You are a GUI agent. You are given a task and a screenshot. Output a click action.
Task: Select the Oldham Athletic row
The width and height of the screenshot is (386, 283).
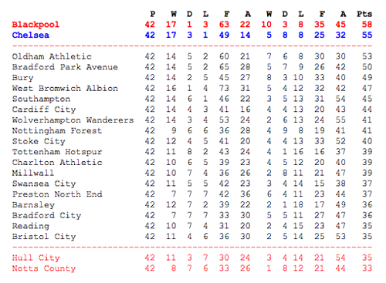(x=192, y=56)
